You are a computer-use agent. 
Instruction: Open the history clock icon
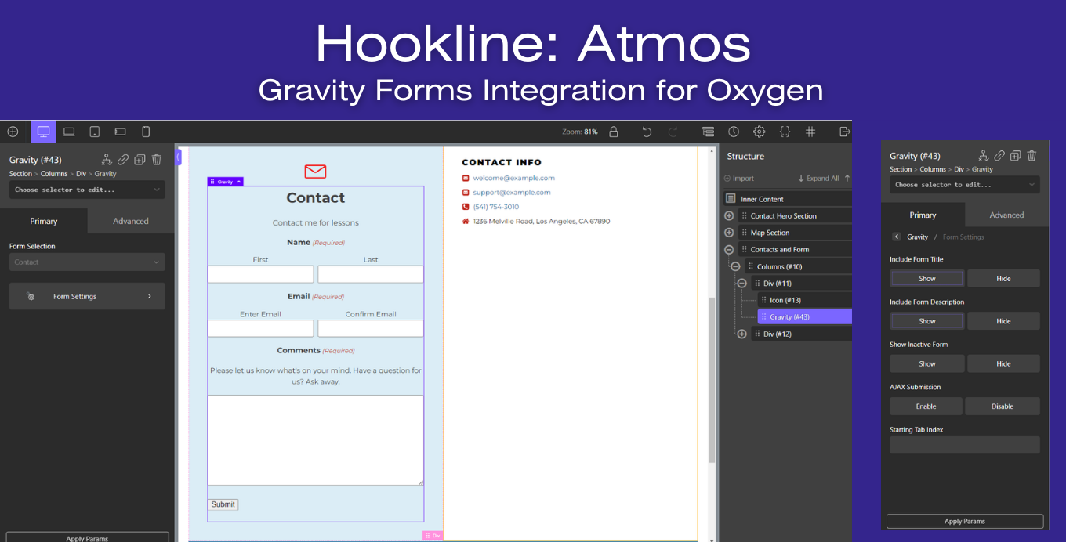pos(734,132)
